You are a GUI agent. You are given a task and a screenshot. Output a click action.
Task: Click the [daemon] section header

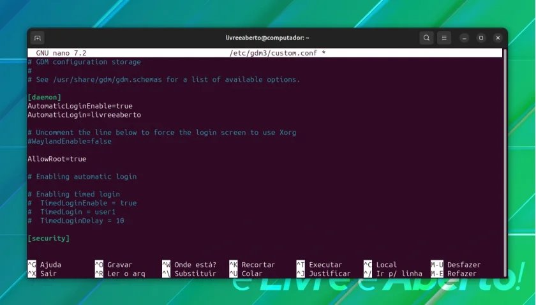click(45, 97)
